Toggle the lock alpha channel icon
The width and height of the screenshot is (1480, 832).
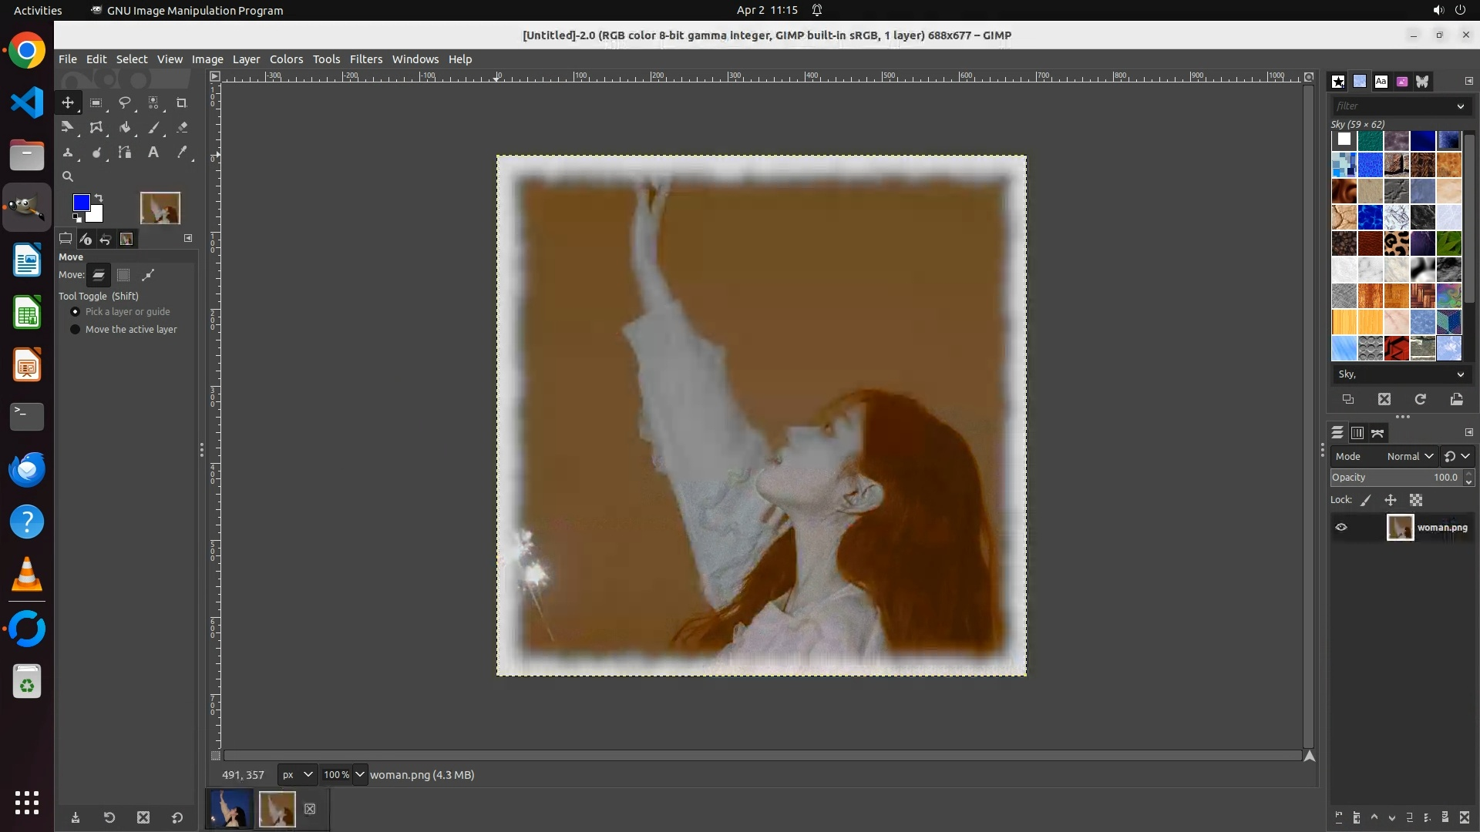coord(1416,500)
